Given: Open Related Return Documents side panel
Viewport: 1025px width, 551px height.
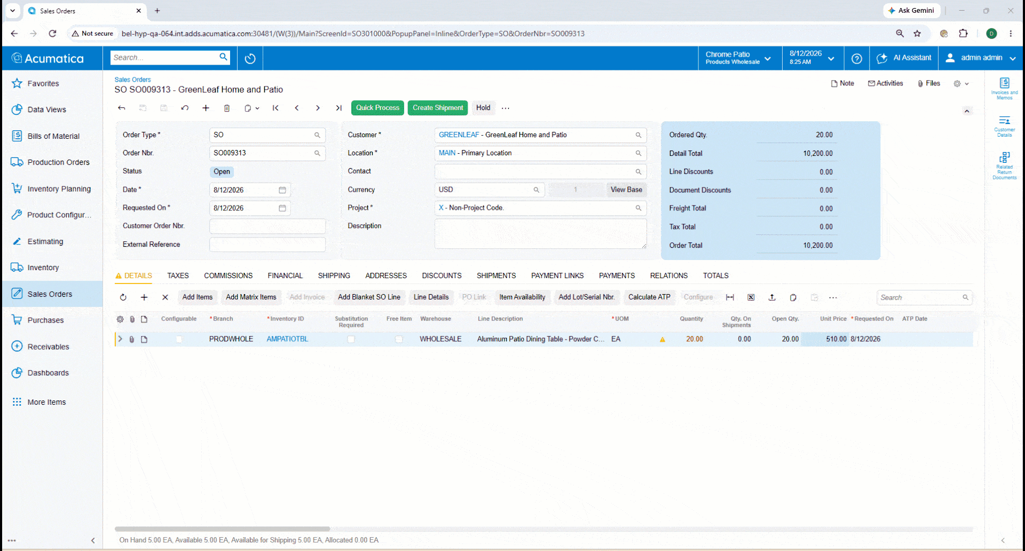Looking at the screenshot, I should click(1004, 166).
